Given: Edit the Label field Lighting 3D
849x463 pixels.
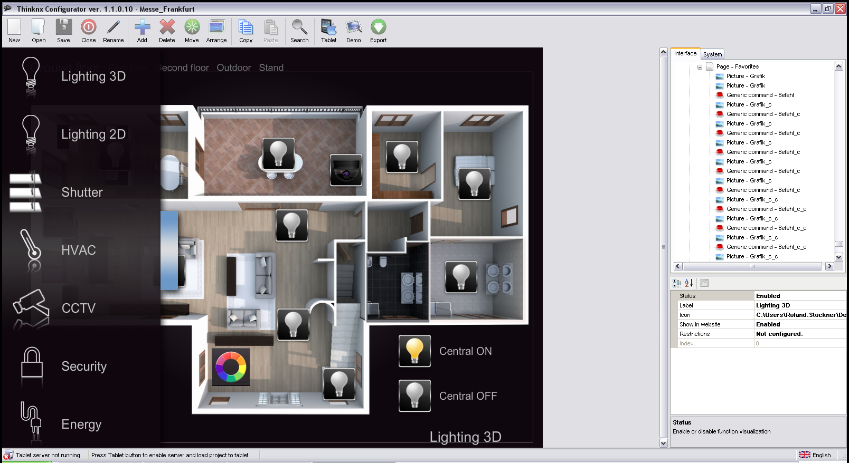Looking at the screenshot, I should (800, 305).
